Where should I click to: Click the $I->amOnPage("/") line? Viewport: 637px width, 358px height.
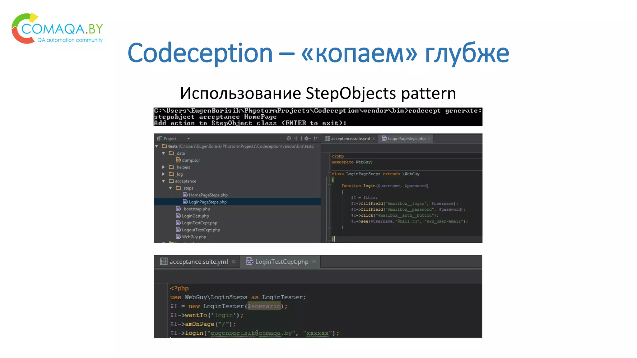tap(203, 324)
